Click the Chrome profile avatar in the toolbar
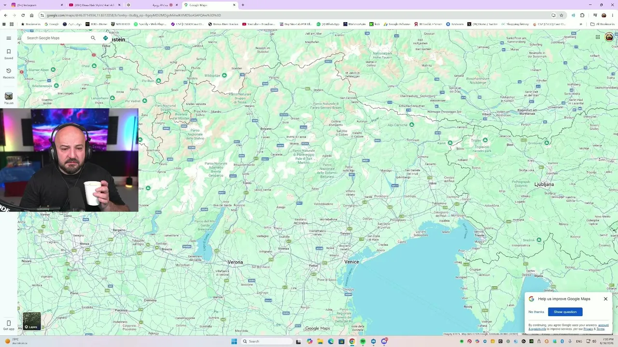Screen dimensions: 618x347 pyautogui.click(x=604, y=15)
